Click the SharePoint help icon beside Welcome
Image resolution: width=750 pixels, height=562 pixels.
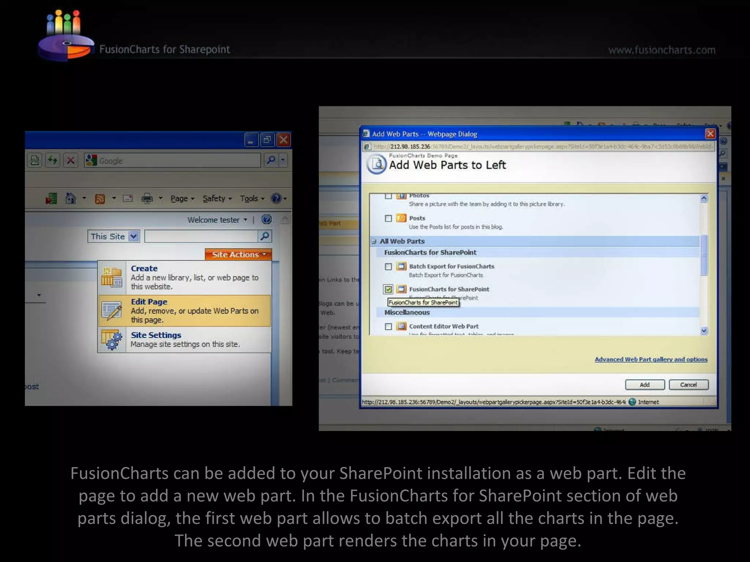pos(267,220)
